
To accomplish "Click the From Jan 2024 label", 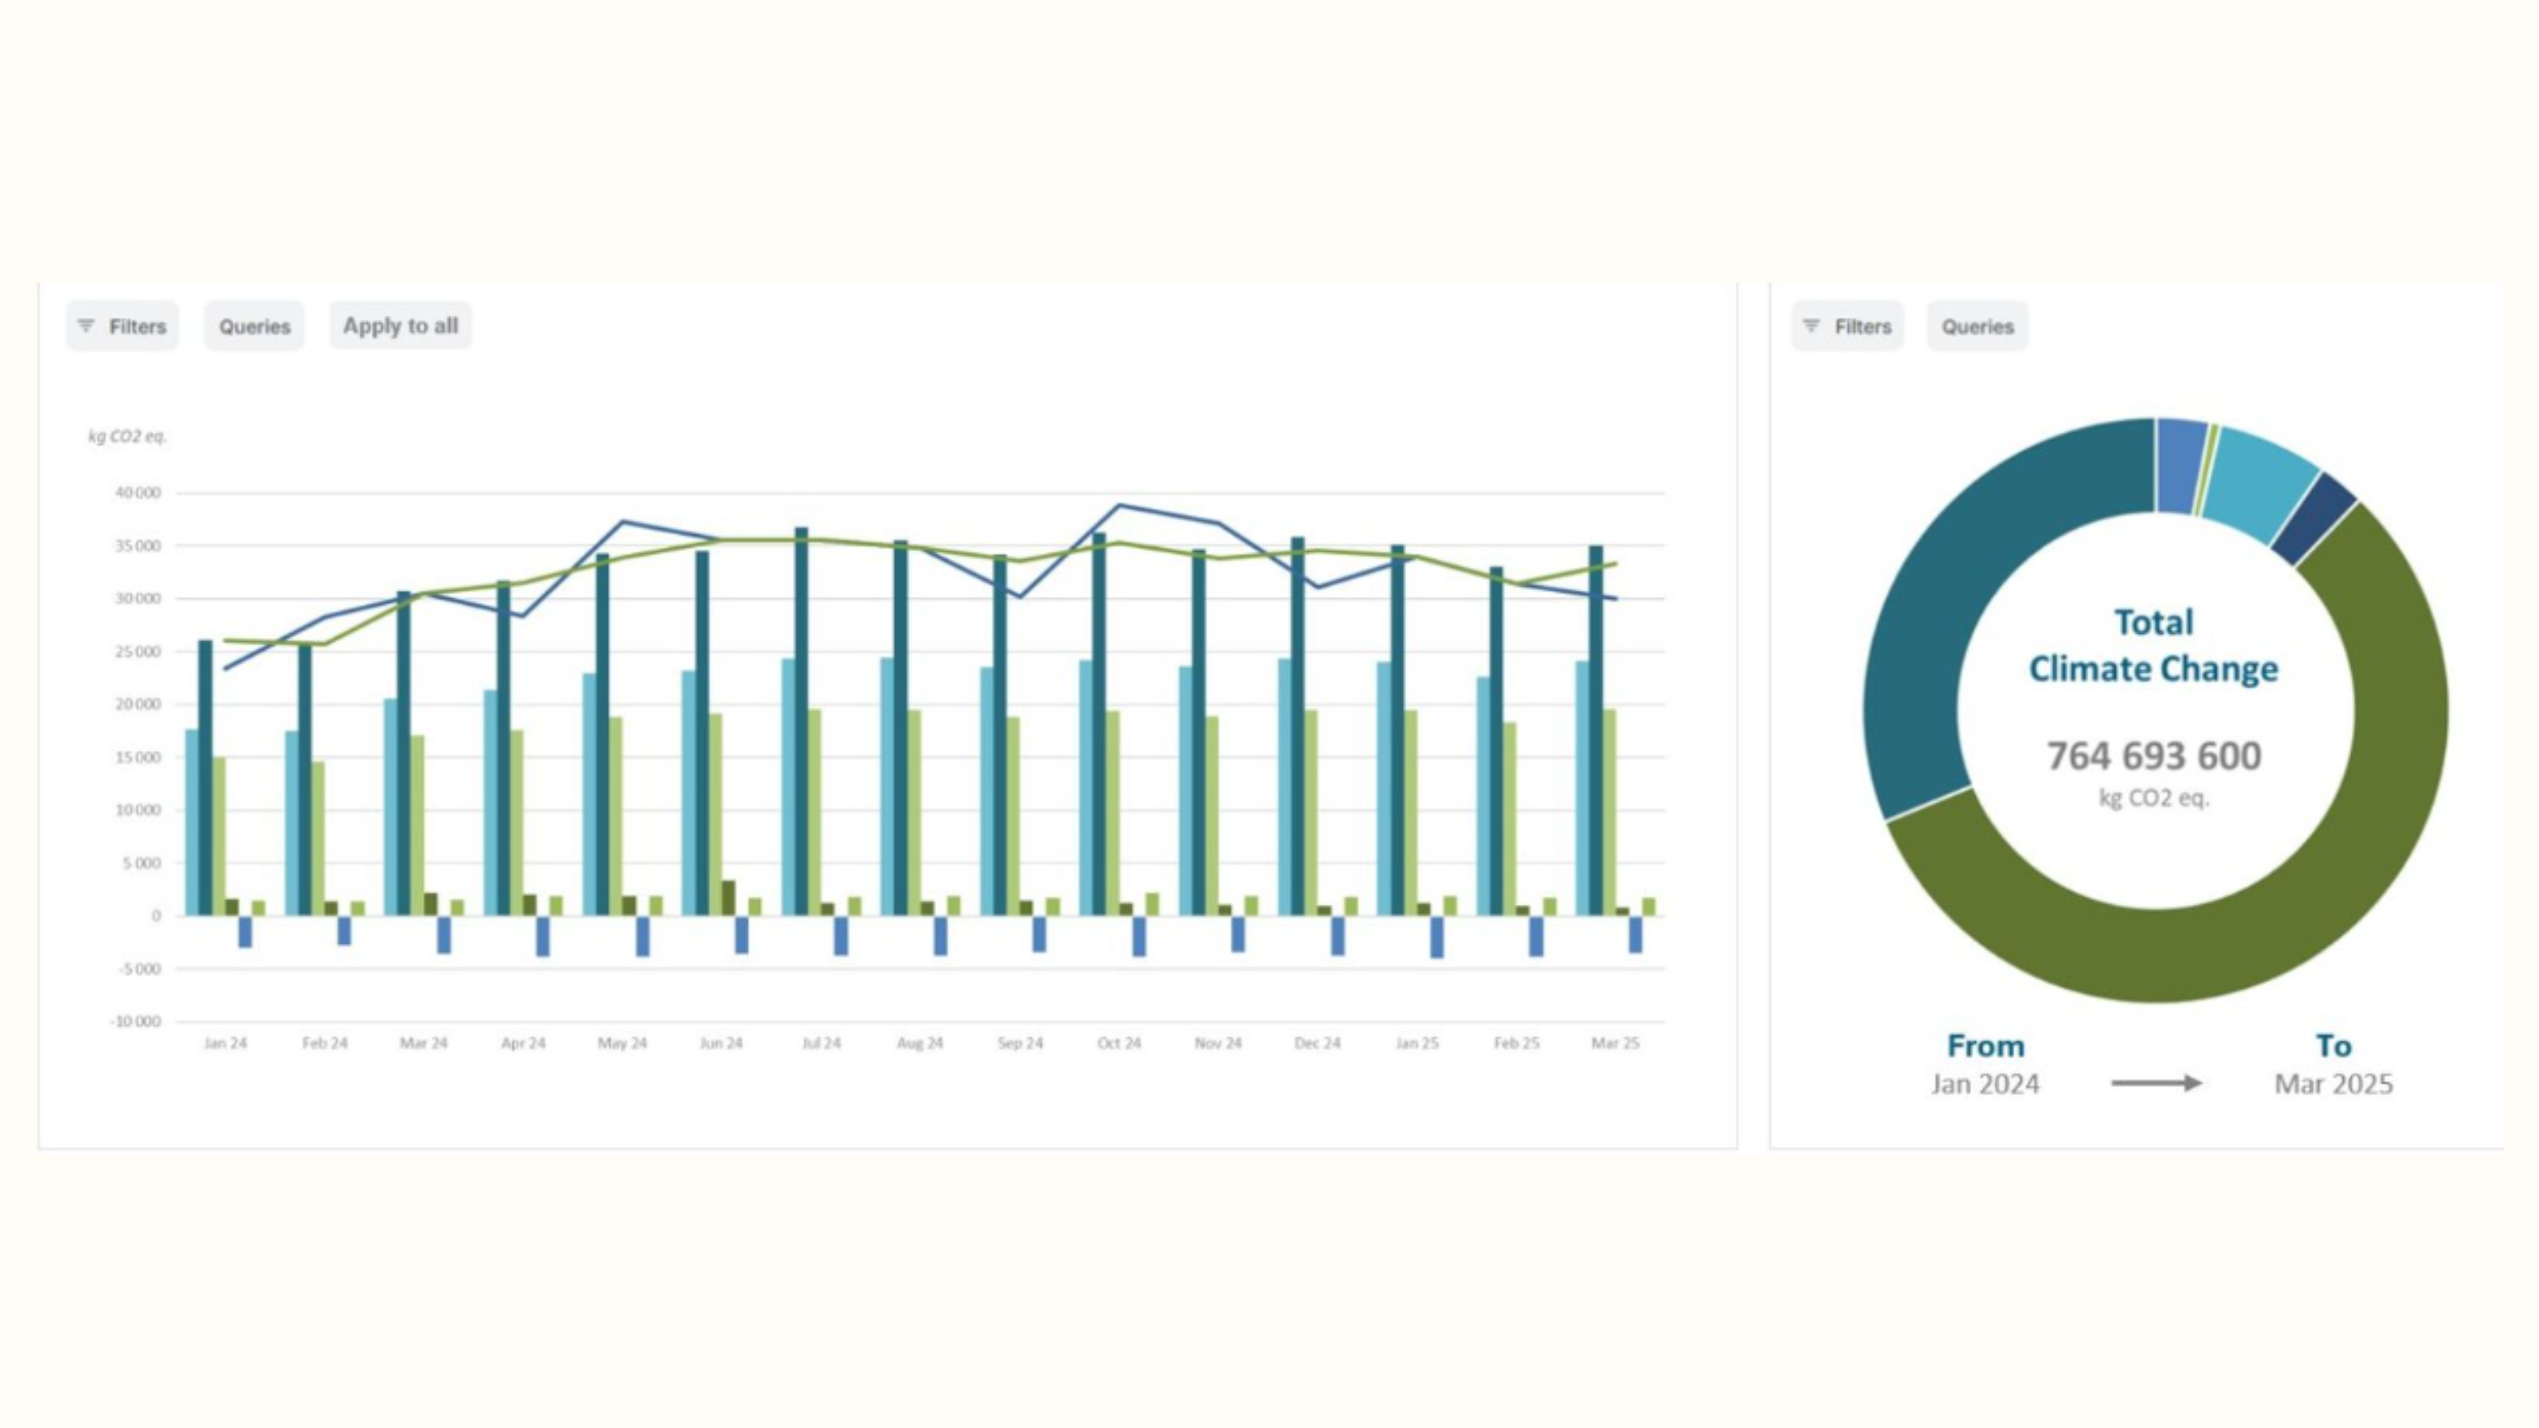I will click(1986, 1064).
